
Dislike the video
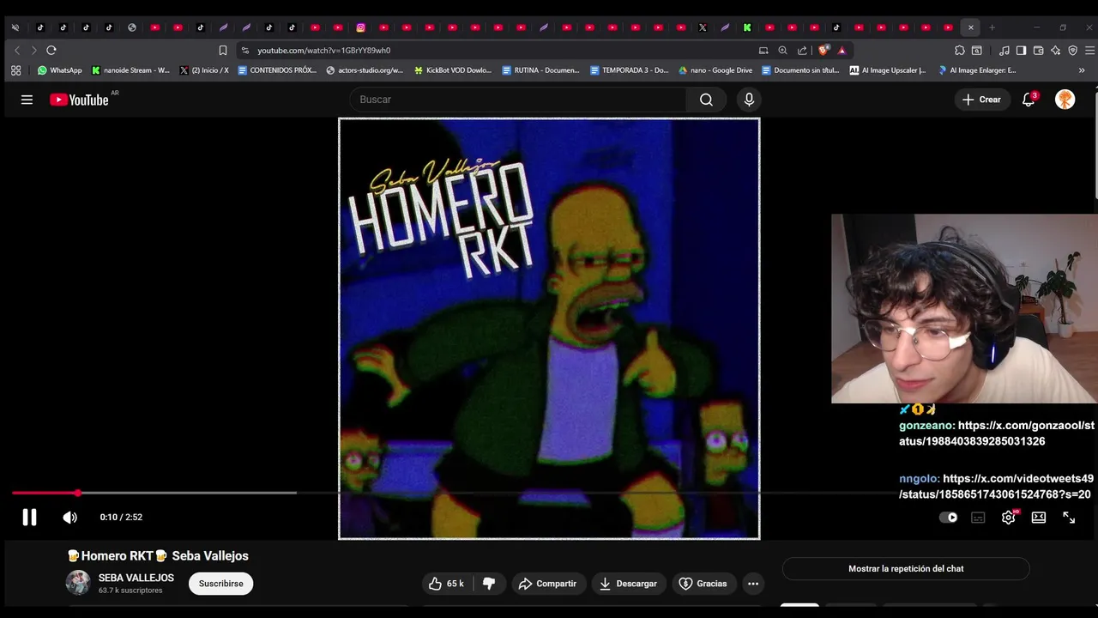coord(489,584)
